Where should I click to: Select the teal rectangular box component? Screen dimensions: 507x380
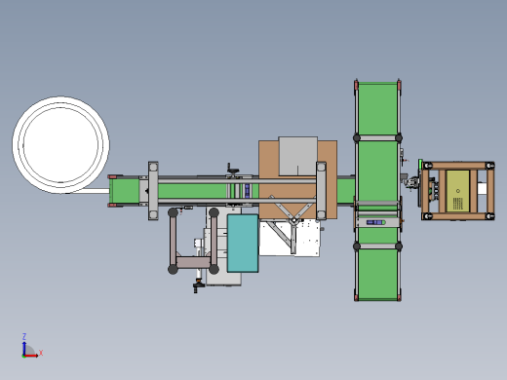pyautogui.click(x=243, y=243)
